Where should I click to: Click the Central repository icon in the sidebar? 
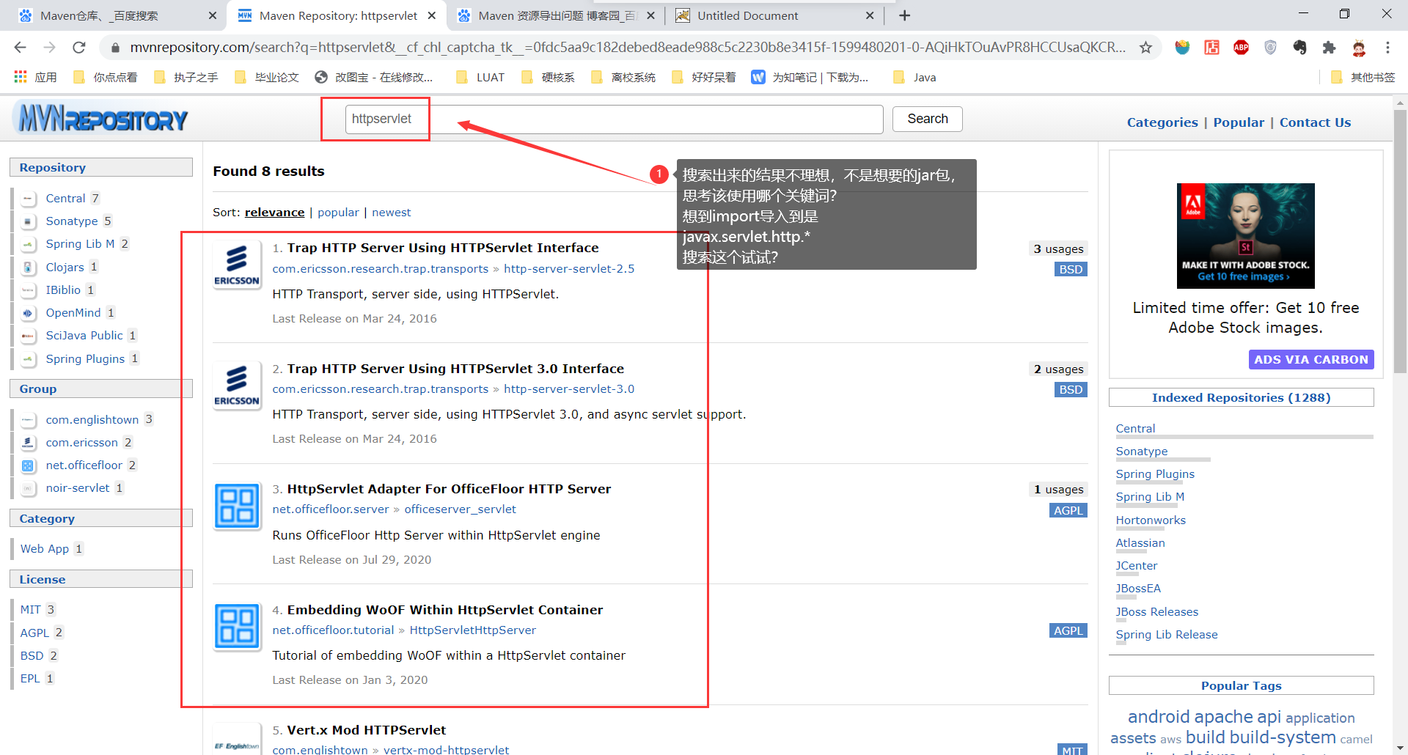point(29,199)
